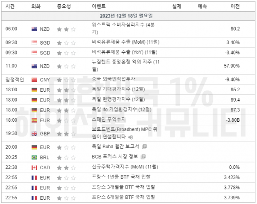Open the 프랑스 1년물 BTF 국채 입찰 event
The height and width of the screenshot is (204, 257).
121,177
